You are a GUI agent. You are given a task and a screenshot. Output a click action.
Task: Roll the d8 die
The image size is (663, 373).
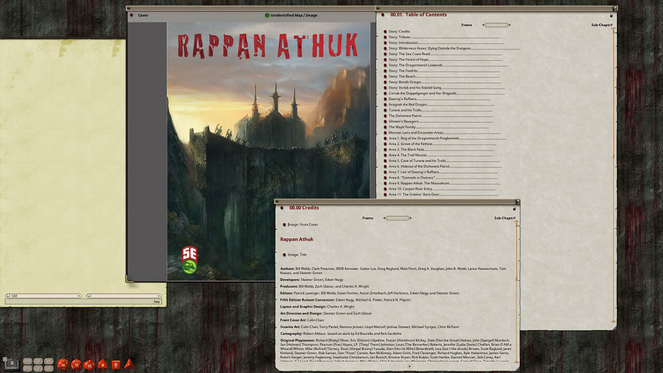tap(102, 364)
